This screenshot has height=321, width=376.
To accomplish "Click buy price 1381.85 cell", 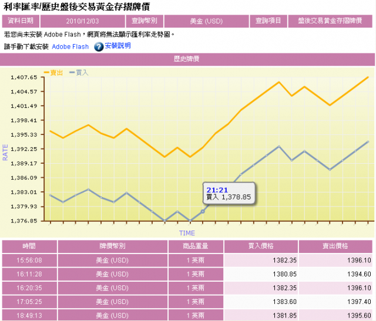I will 261,316.
